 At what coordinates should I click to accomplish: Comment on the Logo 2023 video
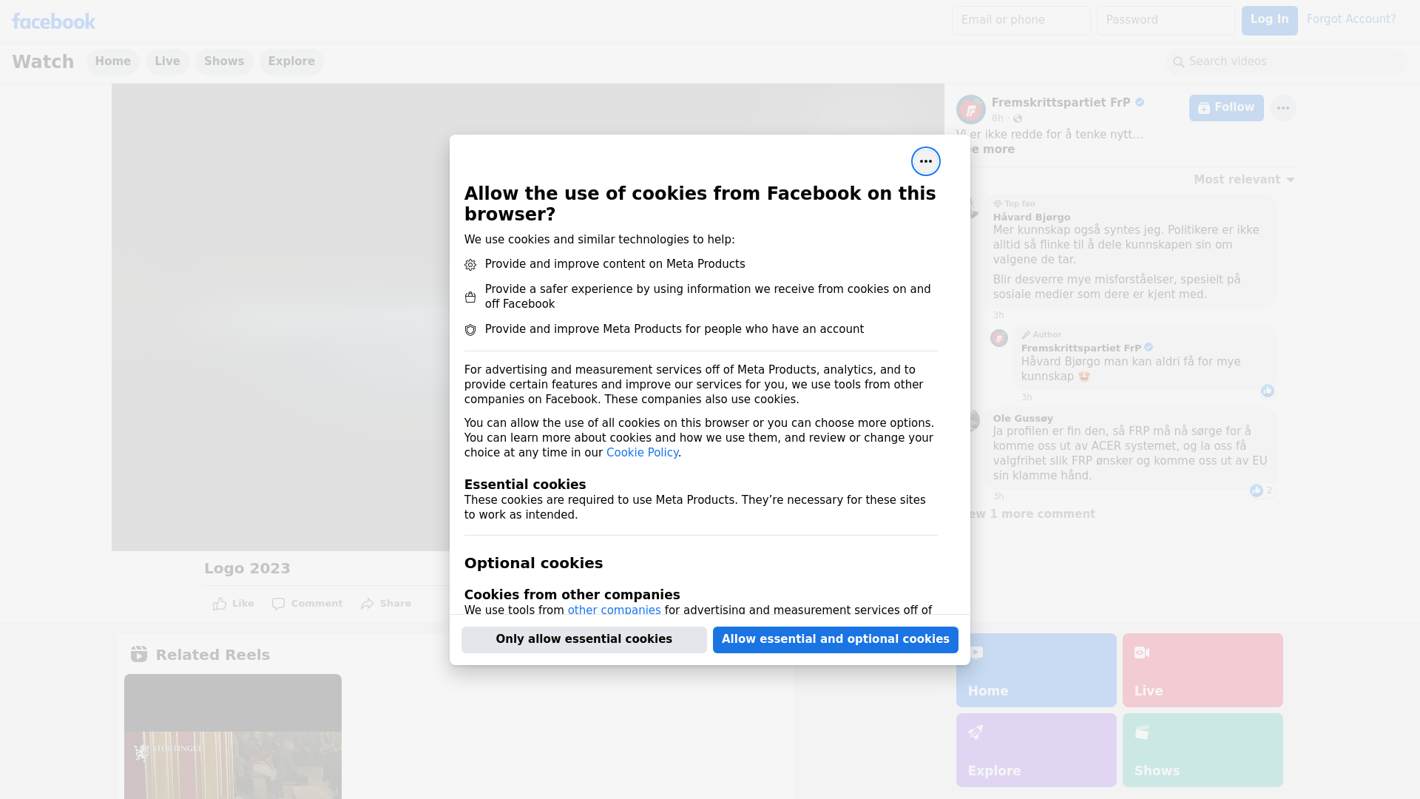307,604
